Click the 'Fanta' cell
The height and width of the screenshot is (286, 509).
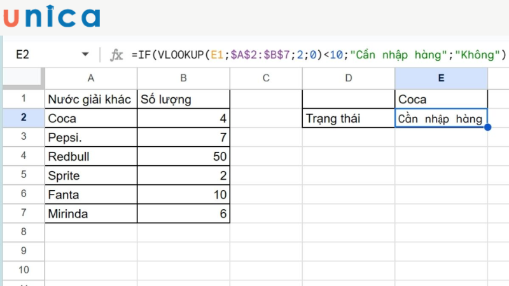pyautogui.click(x=91, y=194)
